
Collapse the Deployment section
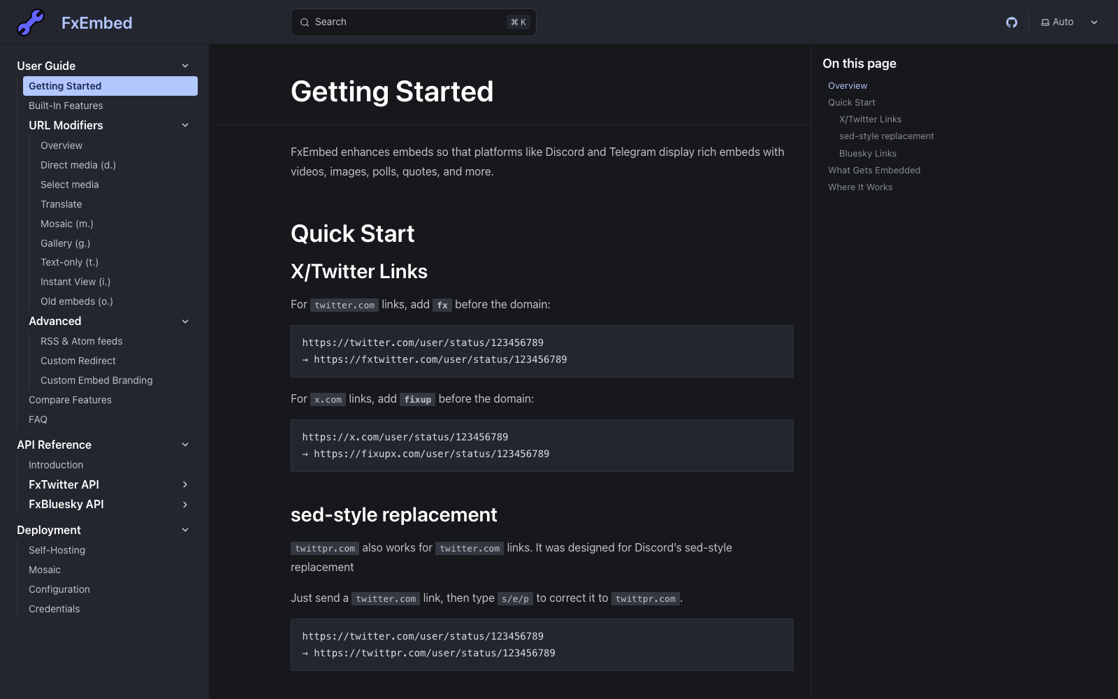point(185,530)
